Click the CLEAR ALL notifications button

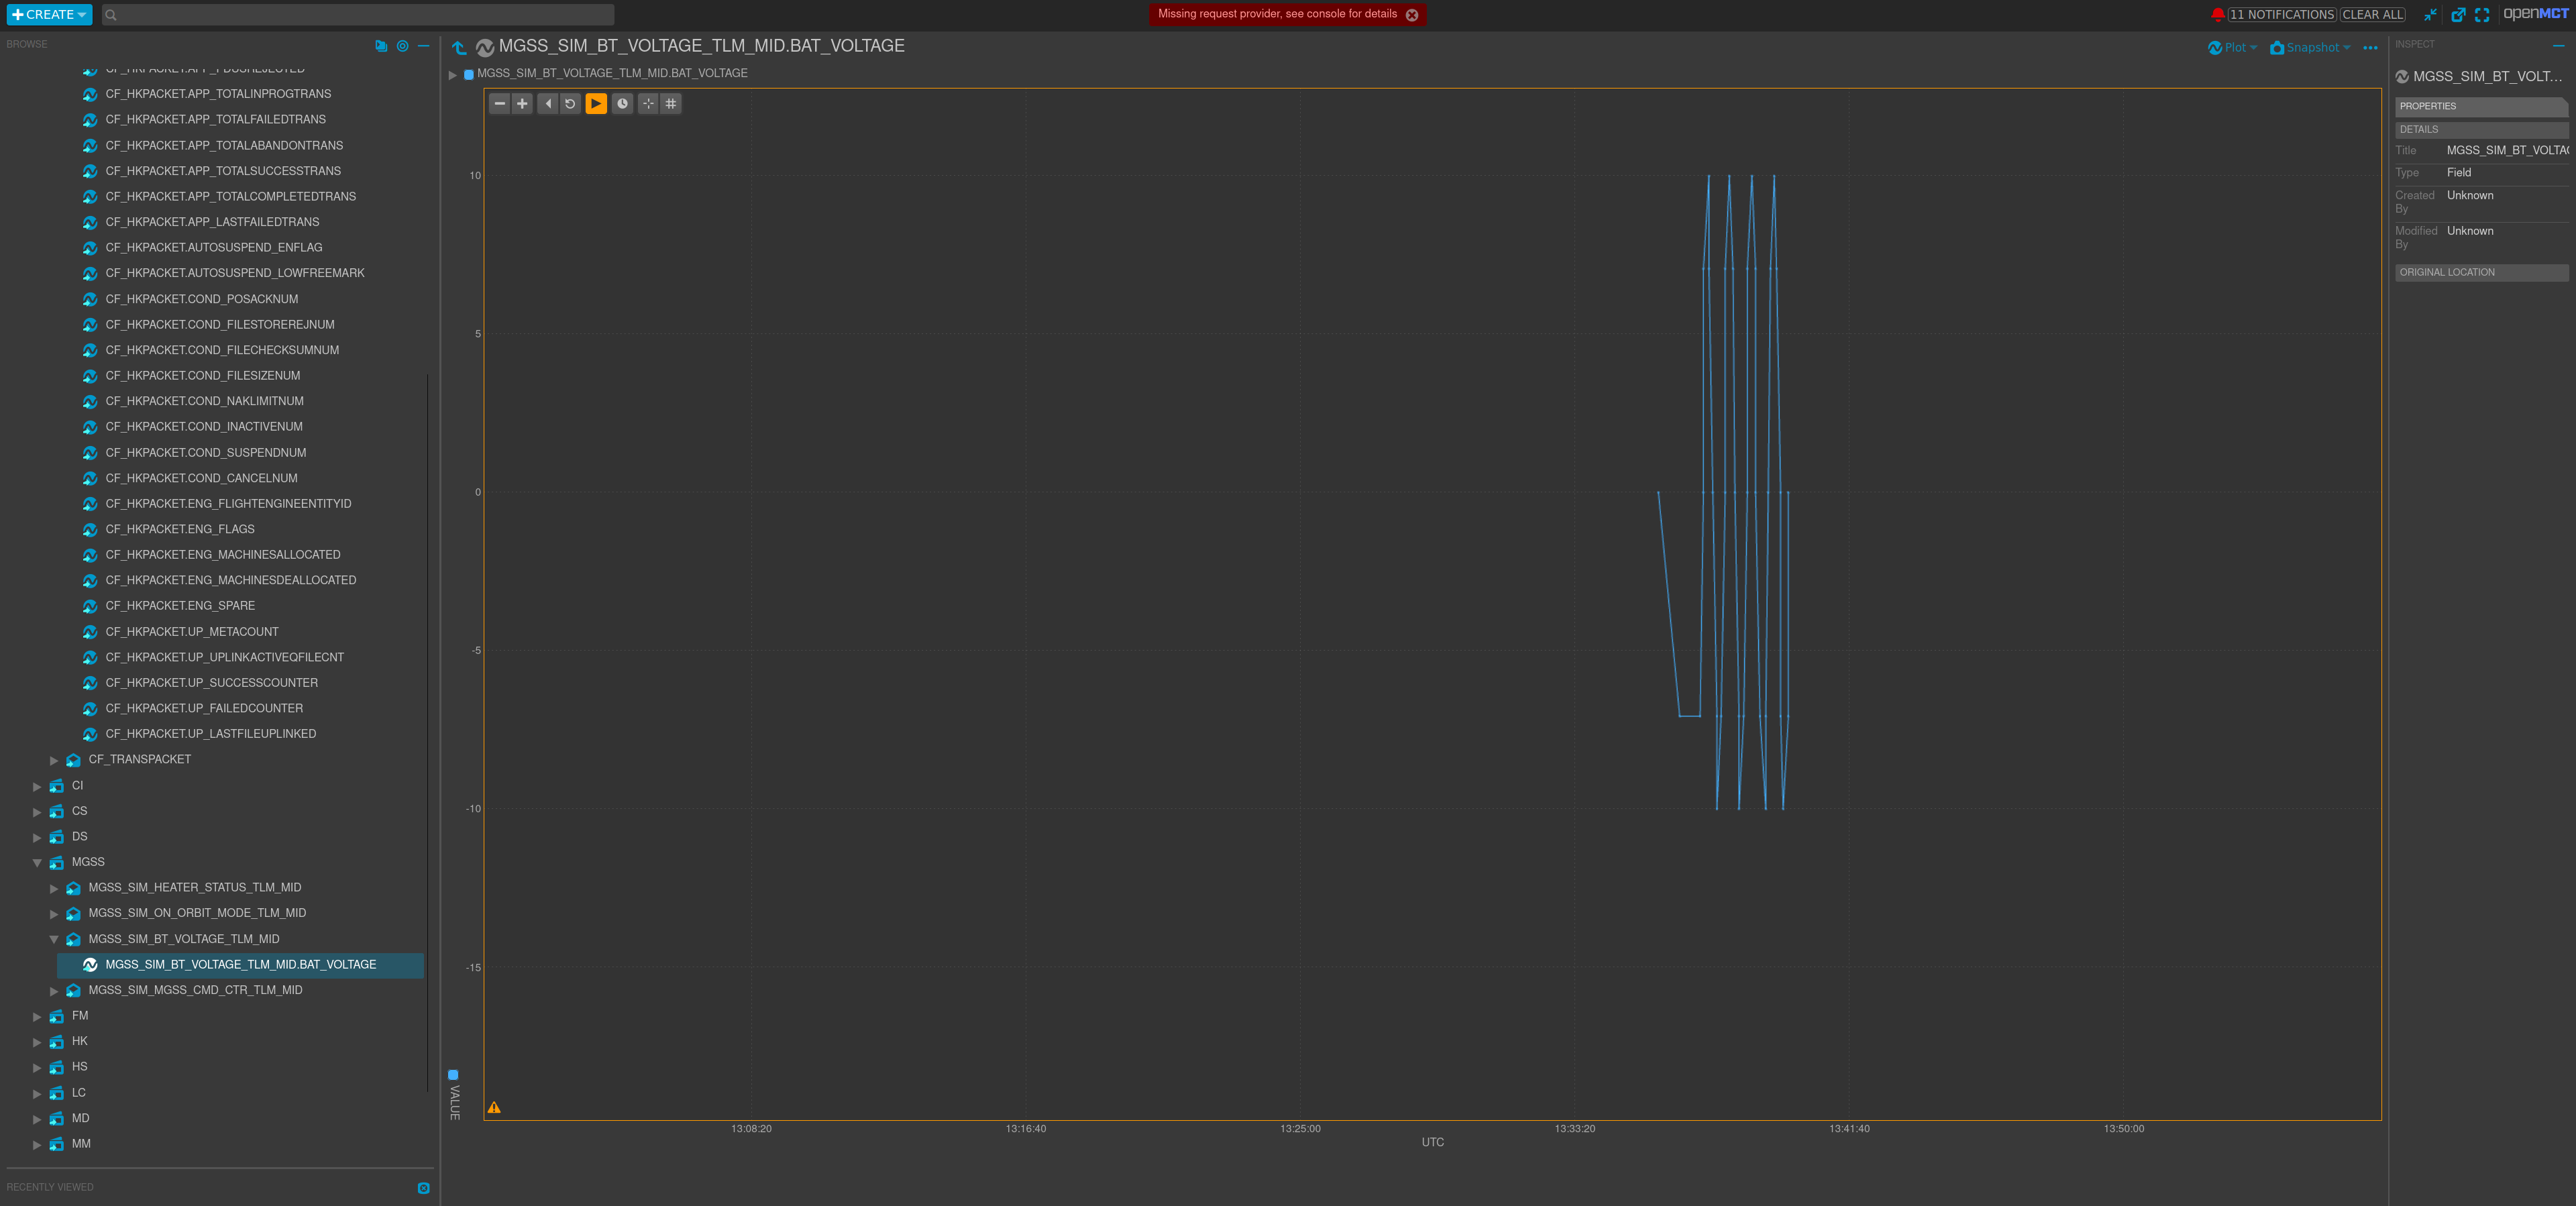tap(2373, 15)
